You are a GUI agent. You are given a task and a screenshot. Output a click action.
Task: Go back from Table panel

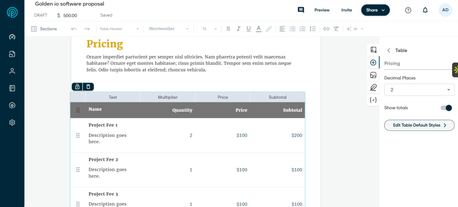click(x=389, y=51)
